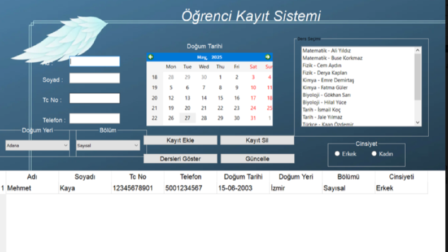Click the Bölümü column header
Screen dimensions: 448x252
(349, 177)
